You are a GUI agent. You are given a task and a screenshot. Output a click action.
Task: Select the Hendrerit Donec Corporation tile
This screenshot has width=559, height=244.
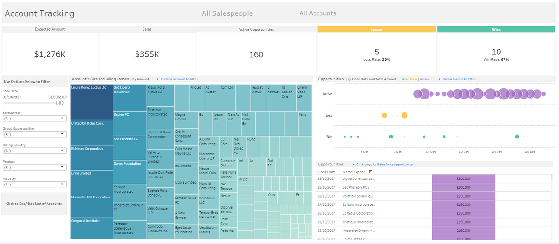[160, 139]
